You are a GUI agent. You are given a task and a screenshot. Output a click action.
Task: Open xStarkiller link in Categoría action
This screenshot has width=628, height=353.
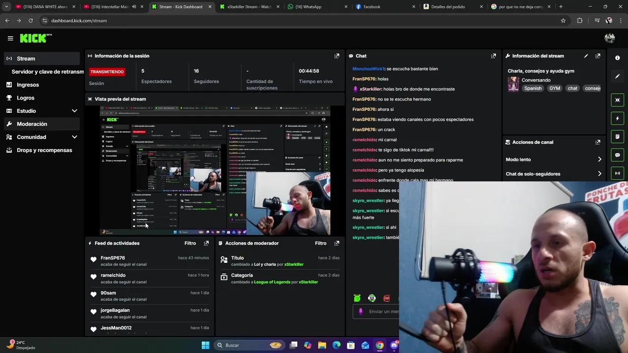tap(309, 282)
